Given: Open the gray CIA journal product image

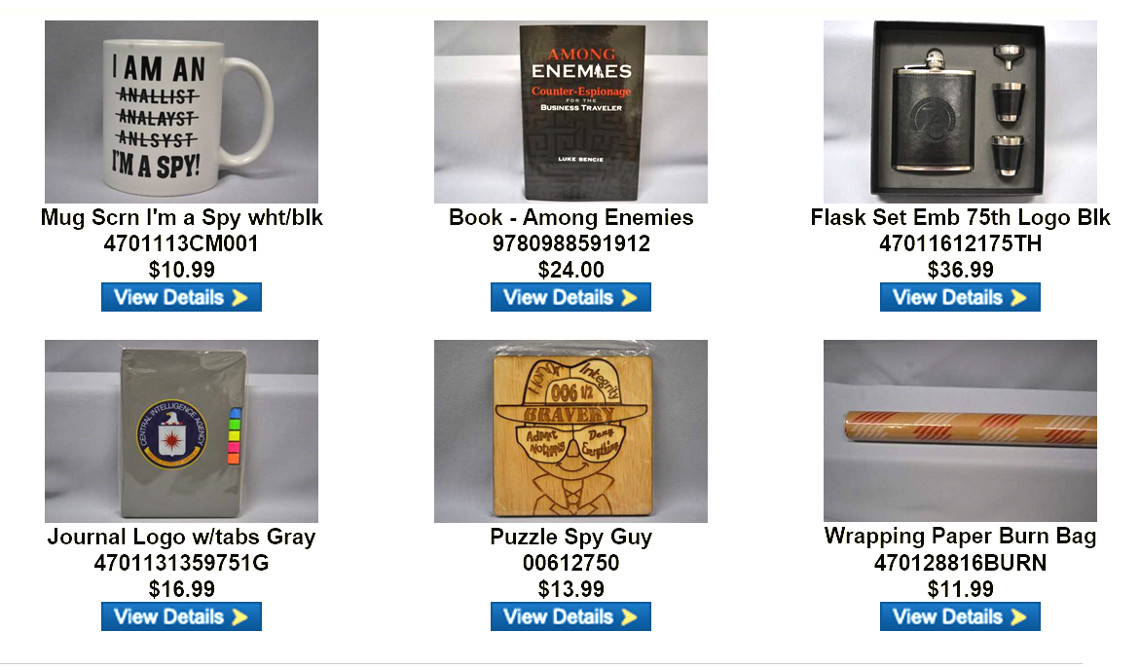Looking at the screenshot, I should tap(181, 430).
